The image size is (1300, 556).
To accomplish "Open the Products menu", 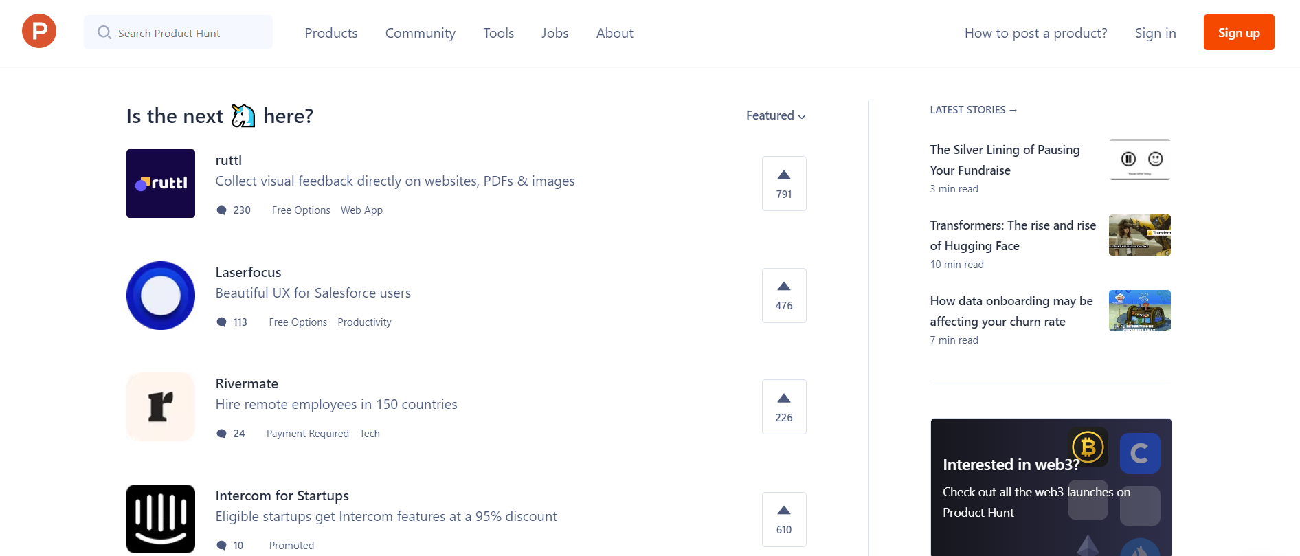I will [330, 32].
